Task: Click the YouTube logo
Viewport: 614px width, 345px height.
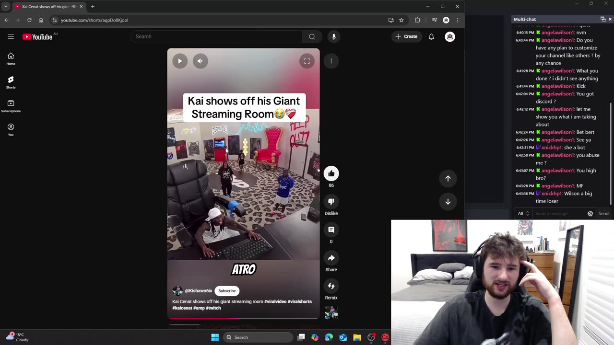Action: [x=37, y=37]
